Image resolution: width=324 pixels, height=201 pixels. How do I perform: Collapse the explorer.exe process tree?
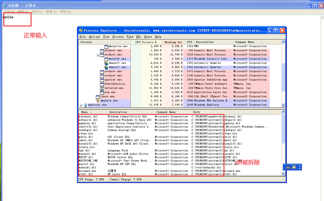pos(81,105)
